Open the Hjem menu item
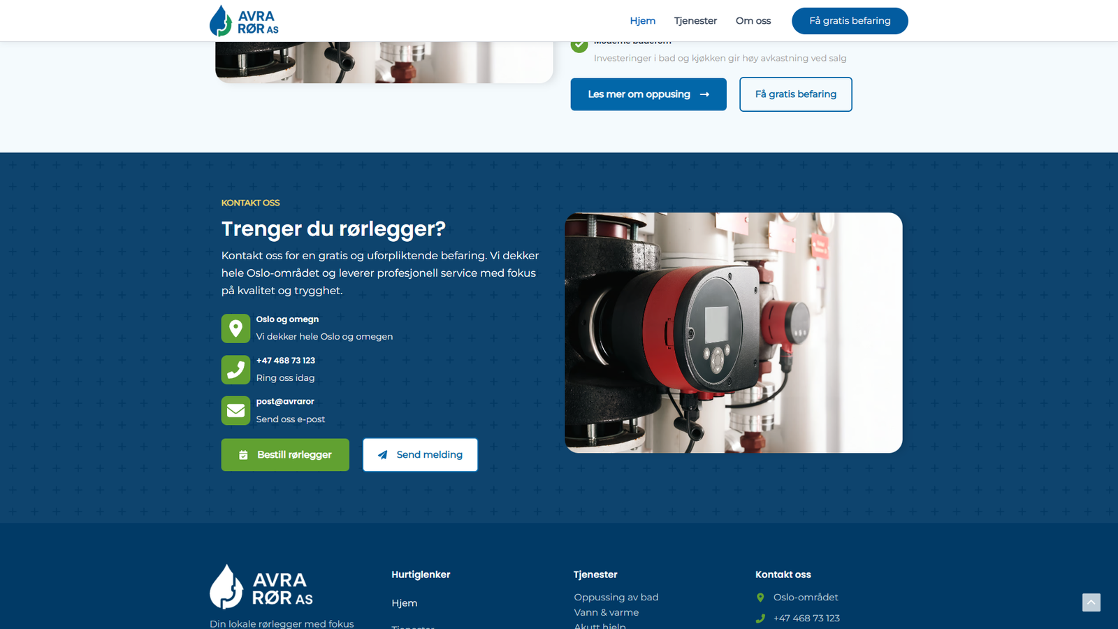The height and width of the screenshot is (629, 1118). 642,21
